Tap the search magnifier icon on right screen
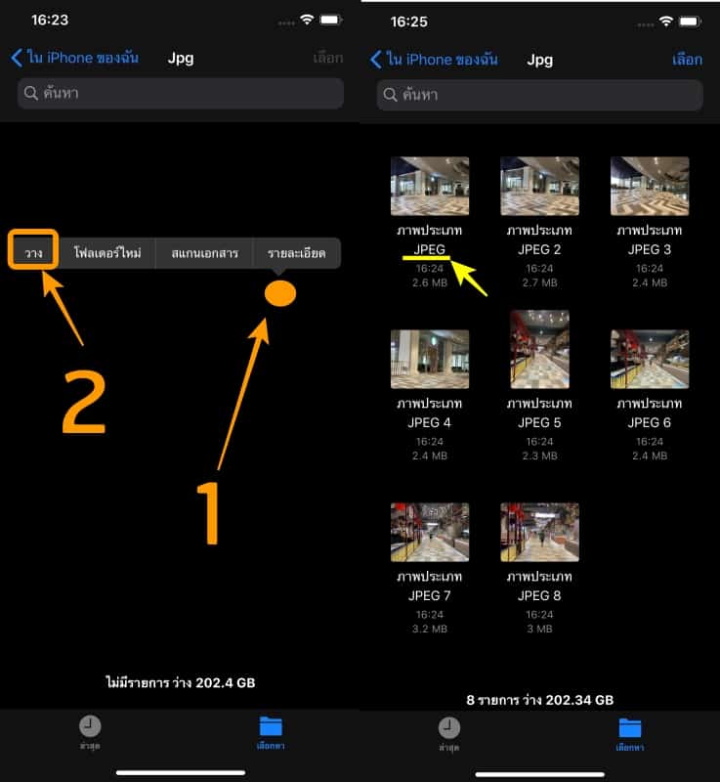 [391, 95]
